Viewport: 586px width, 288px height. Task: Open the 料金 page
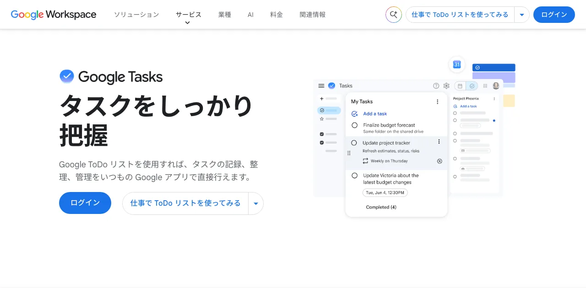point(277,15)
